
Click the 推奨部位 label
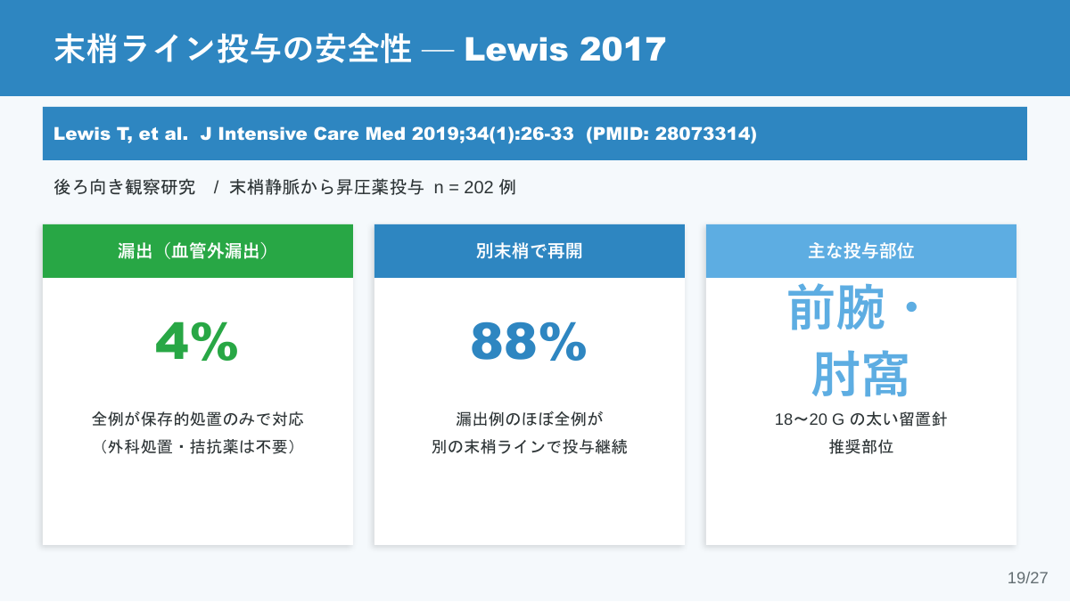coord(861,447)
